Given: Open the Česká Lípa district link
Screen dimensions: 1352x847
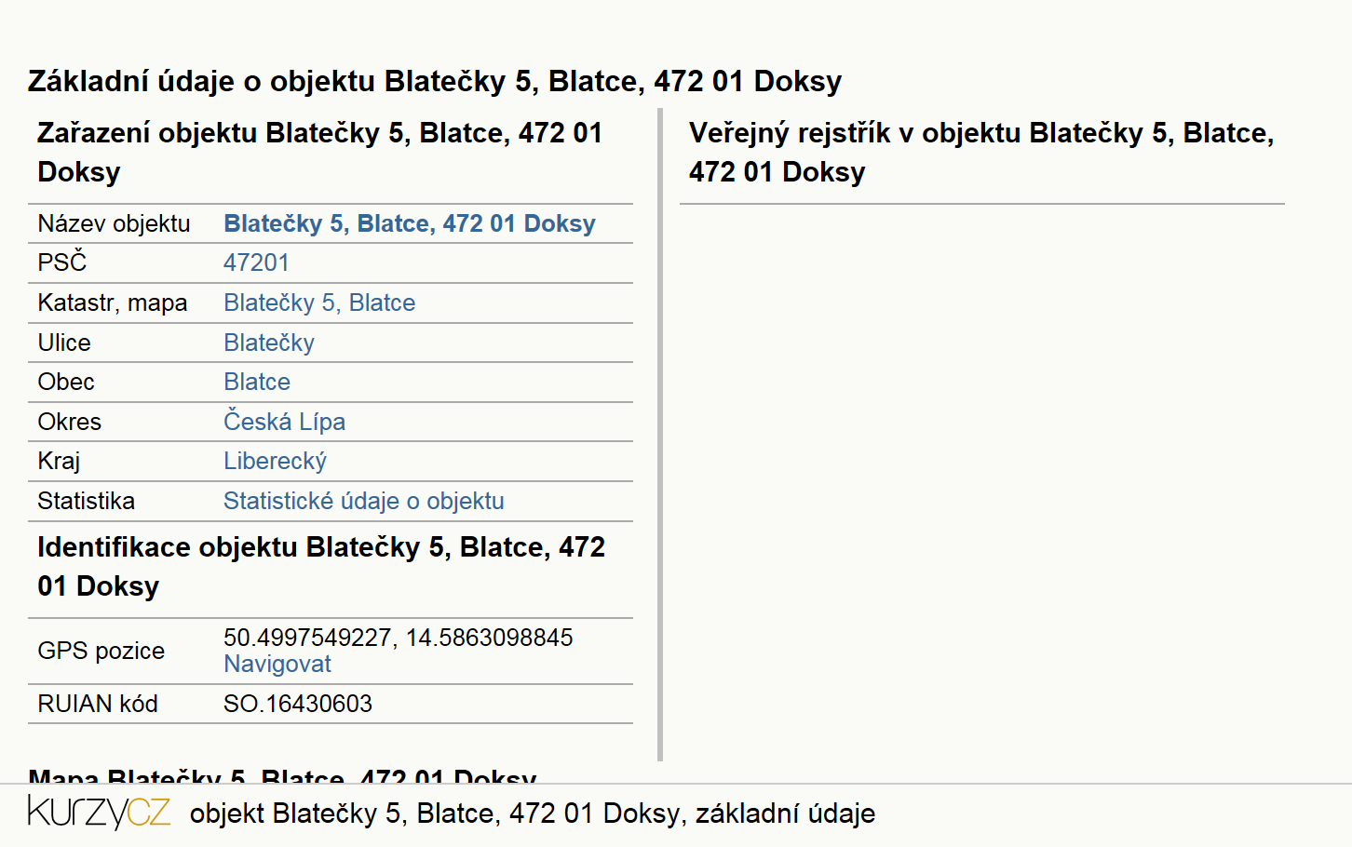Looking at the screenshot, I should point(284,422).
